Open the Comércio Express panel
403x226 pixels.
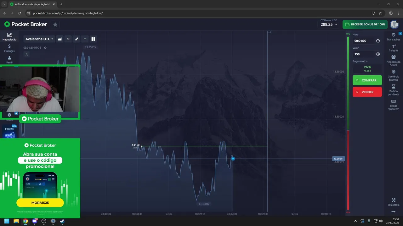(x=393, y=75)
